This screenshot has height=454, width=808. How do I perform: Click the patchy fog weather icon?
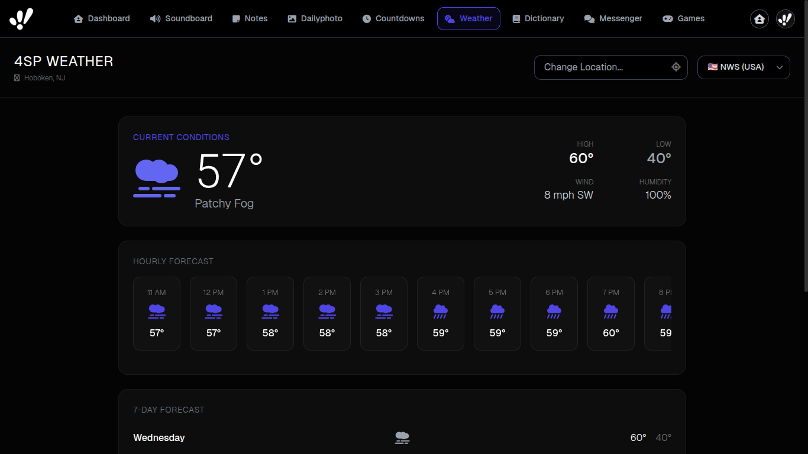[156, 177]
